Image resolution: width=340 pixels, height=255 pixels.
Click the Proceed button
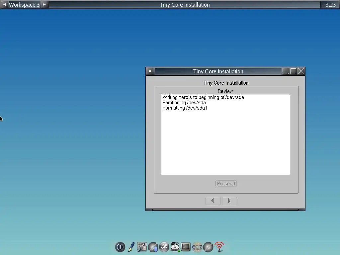coord(226,184)
